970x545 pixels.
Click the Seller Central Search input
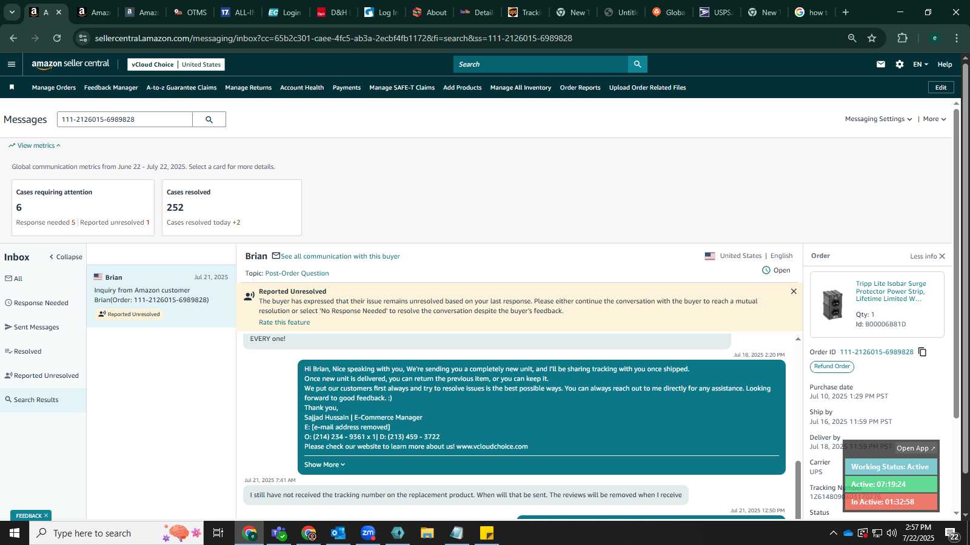541,64
